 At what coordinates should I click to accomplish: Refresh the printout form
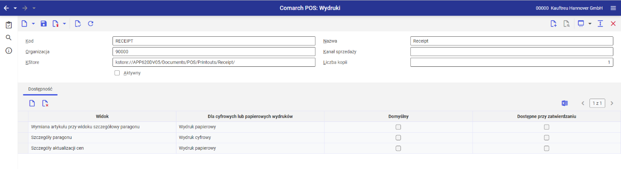[90, 23]
